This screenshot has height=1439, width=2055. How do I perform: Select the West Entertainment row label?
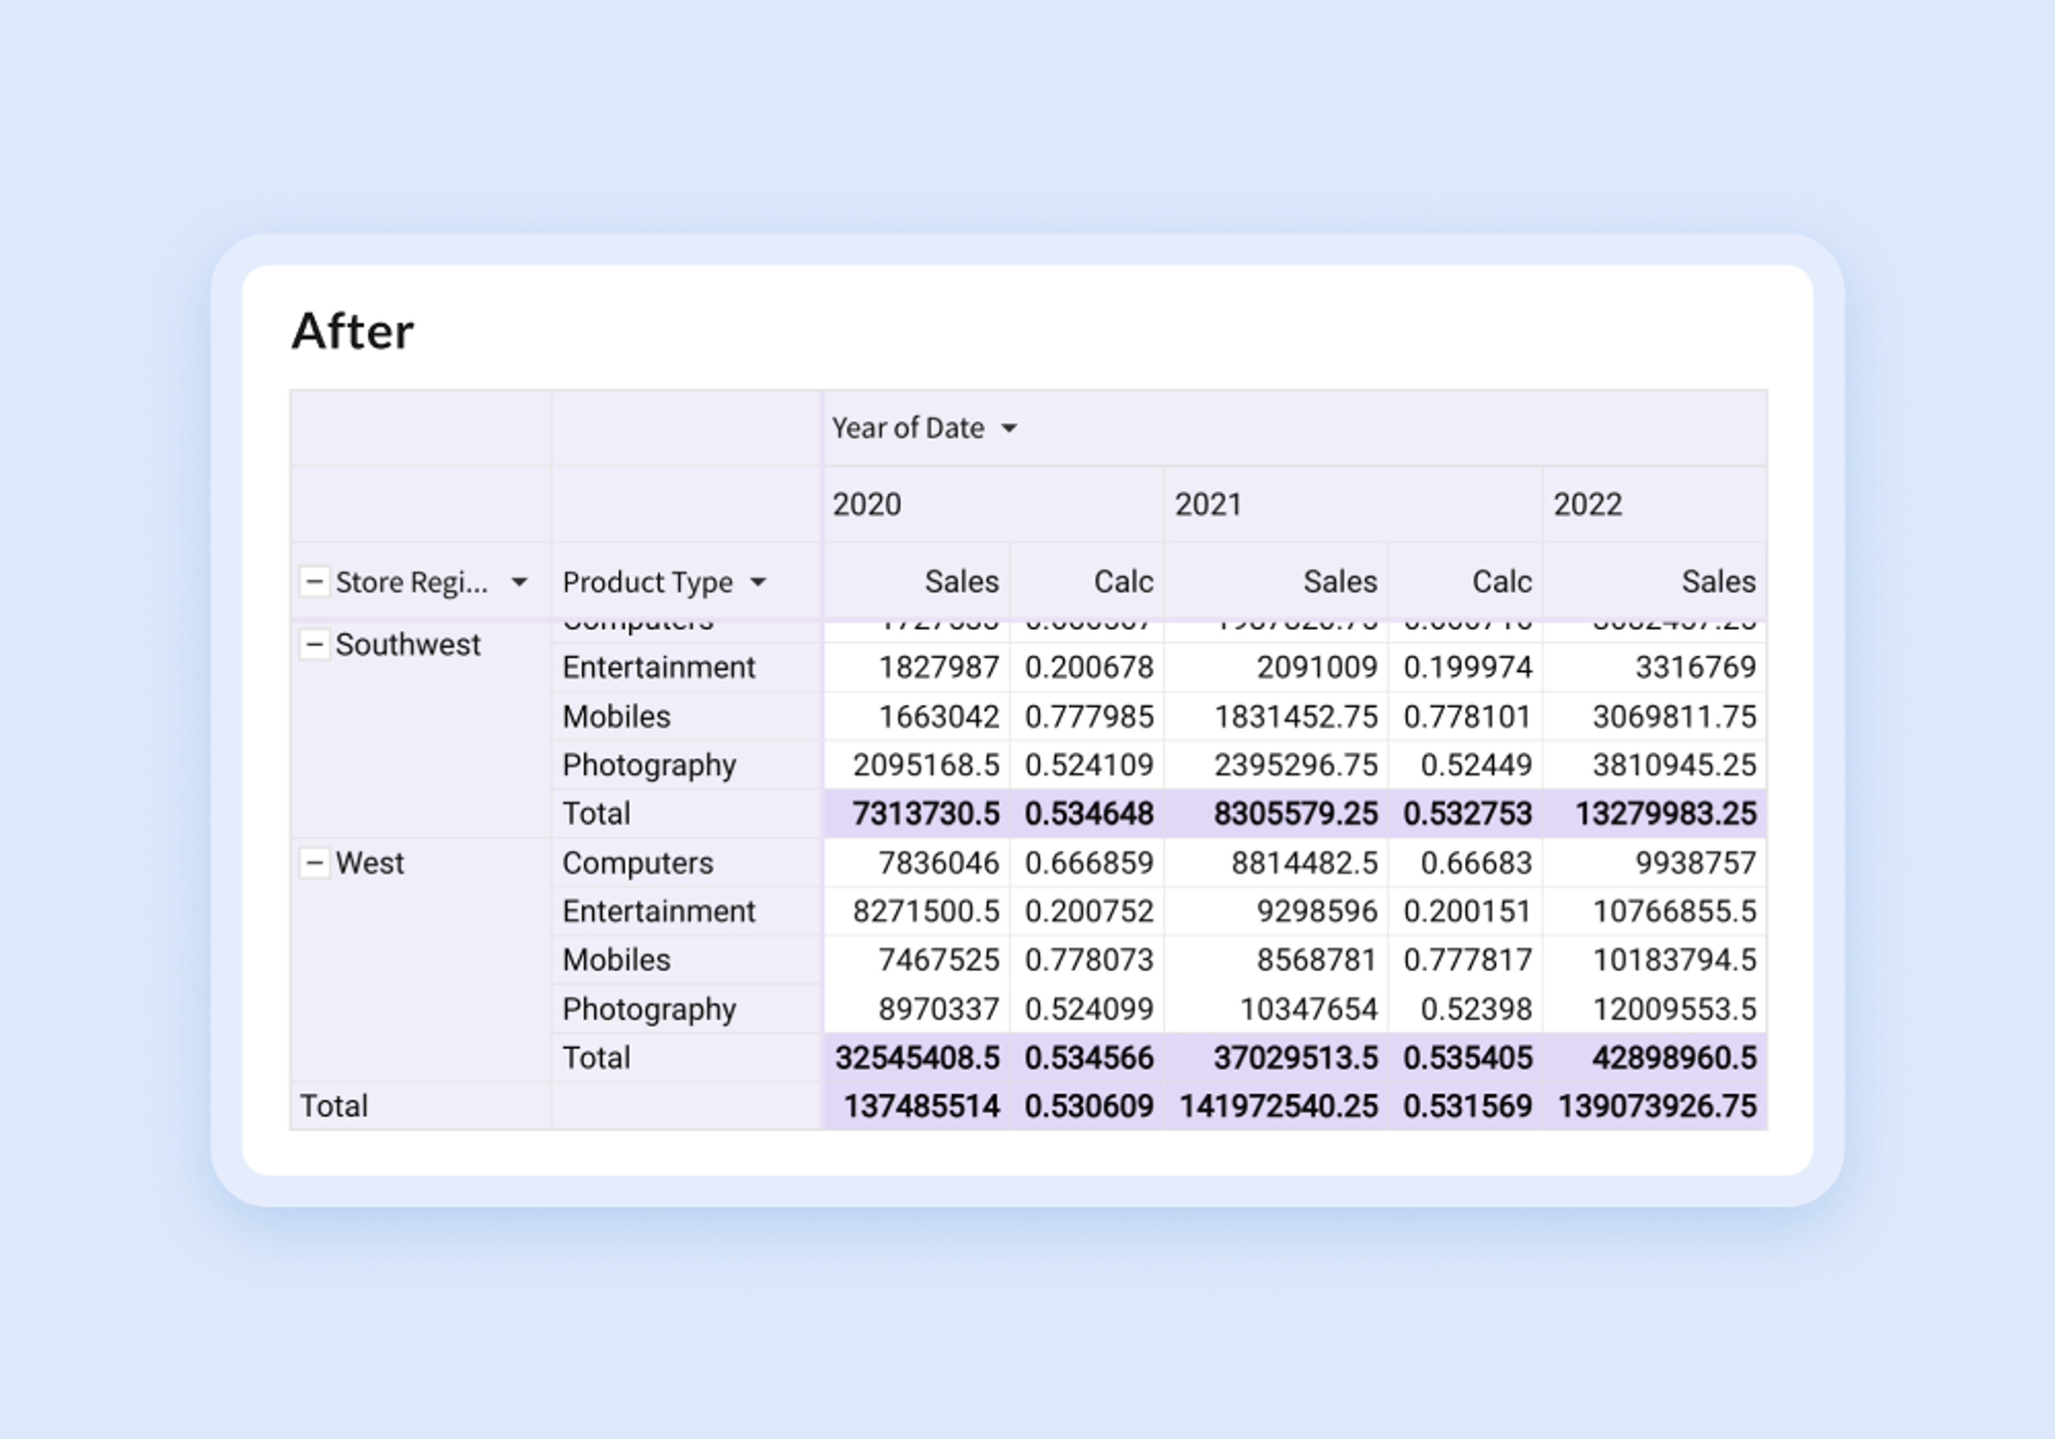pyautogui.click(x=659, y=912)
